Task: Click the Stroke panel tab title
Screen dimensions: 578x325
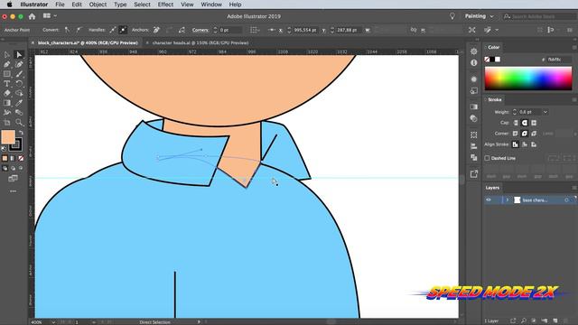Action: click(494, 100)
